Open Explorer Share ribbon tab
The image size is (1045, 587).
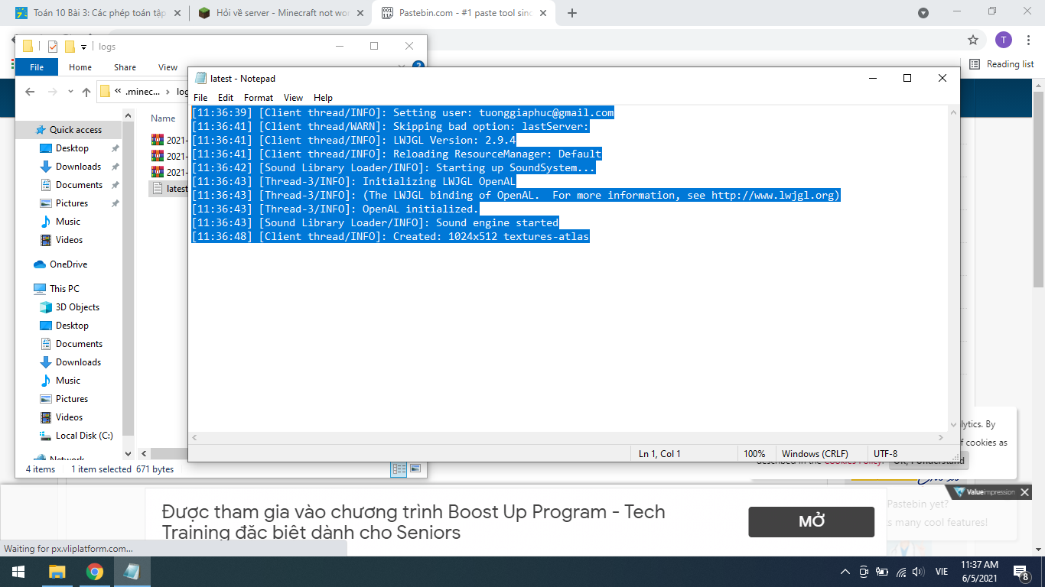[125, 67]
